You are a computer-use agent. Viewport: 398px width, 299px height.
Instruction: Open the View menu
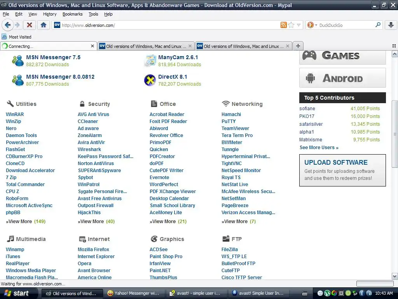33,14
